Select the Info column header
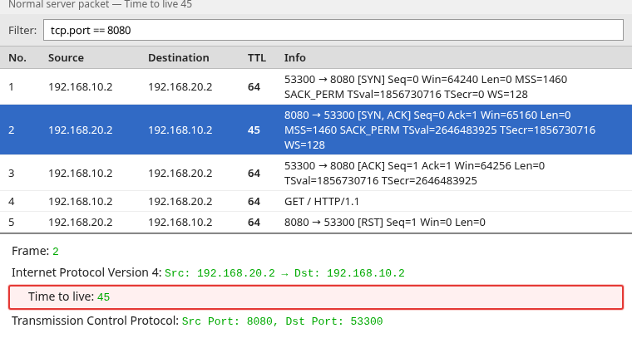This screenshot has width=632, height=338. [x=295, y=57]
